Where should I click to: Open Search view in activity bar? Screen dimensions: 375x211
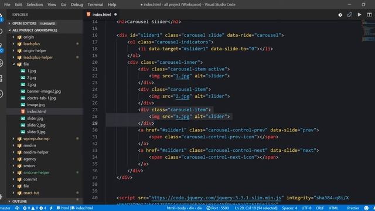1,31
